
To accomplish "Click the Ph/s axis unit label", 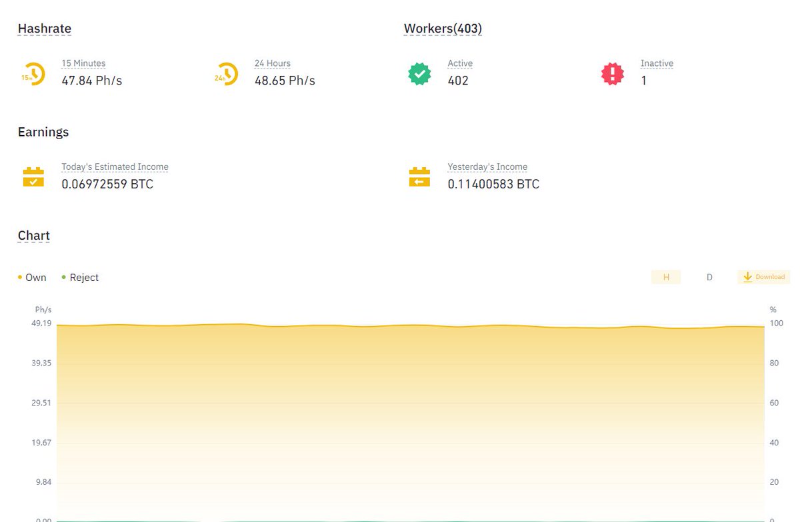I will point(43,310).
